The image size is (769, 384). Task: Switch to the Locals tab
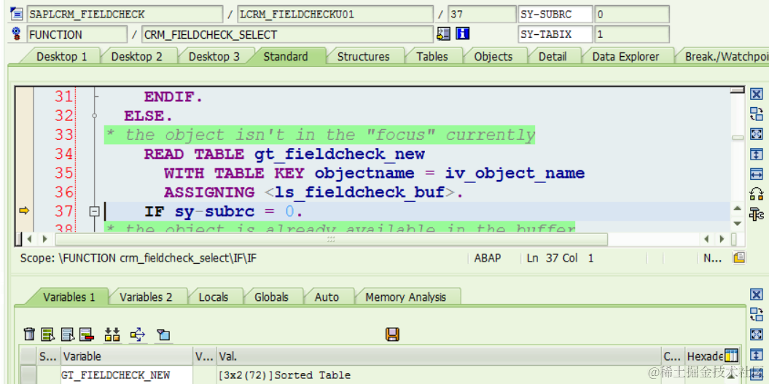point(214,297)
